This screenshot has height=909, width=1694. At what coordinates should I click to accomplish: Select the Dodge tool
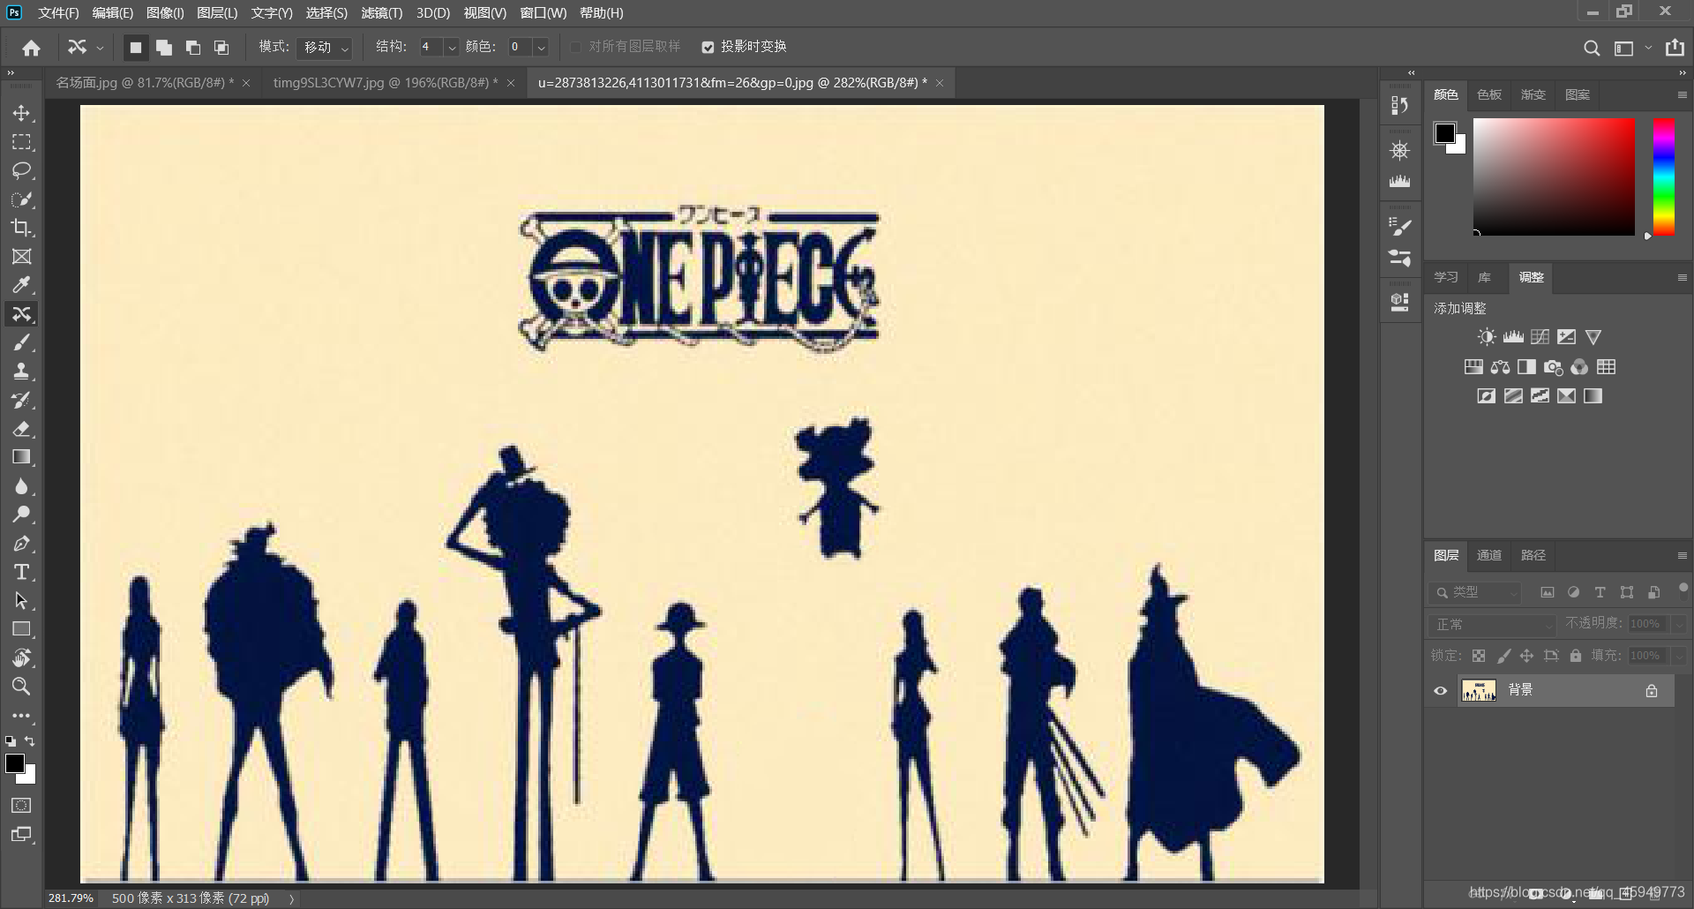click(x=22, y=515)
